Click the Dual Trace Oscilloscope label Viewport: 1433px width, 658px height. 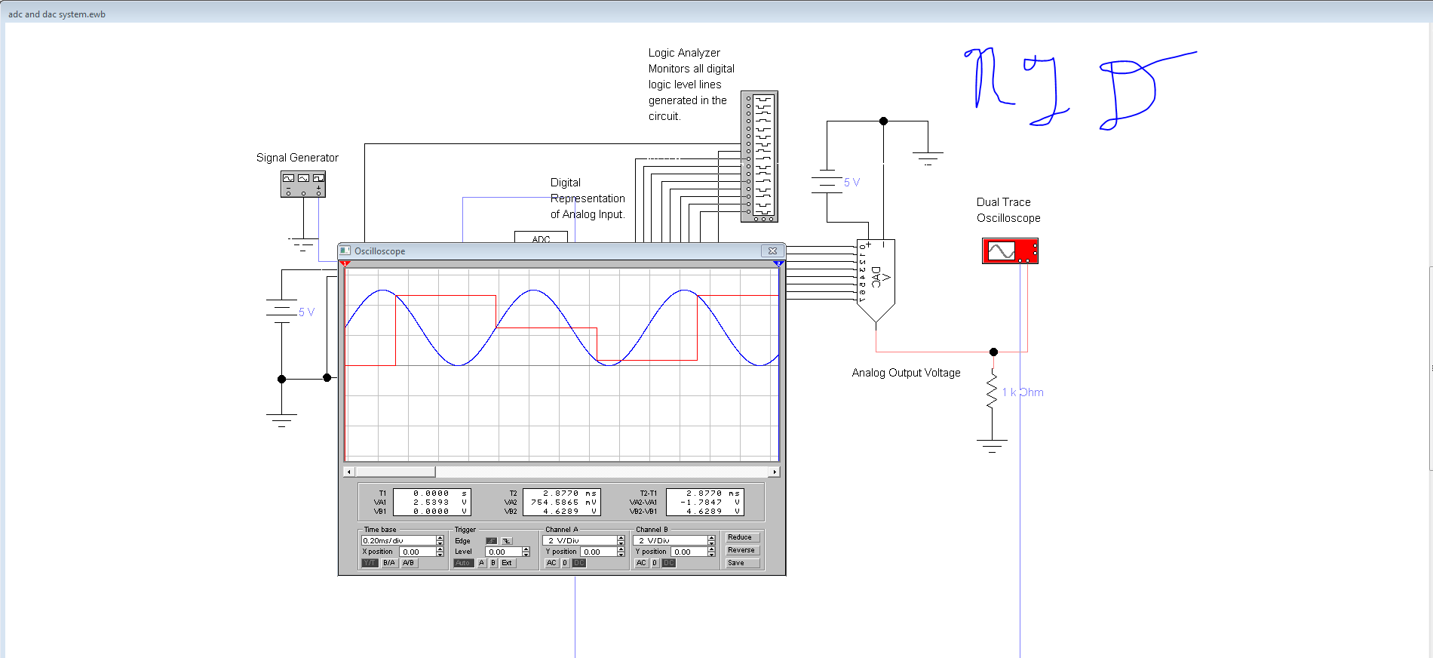(1008, 210)
